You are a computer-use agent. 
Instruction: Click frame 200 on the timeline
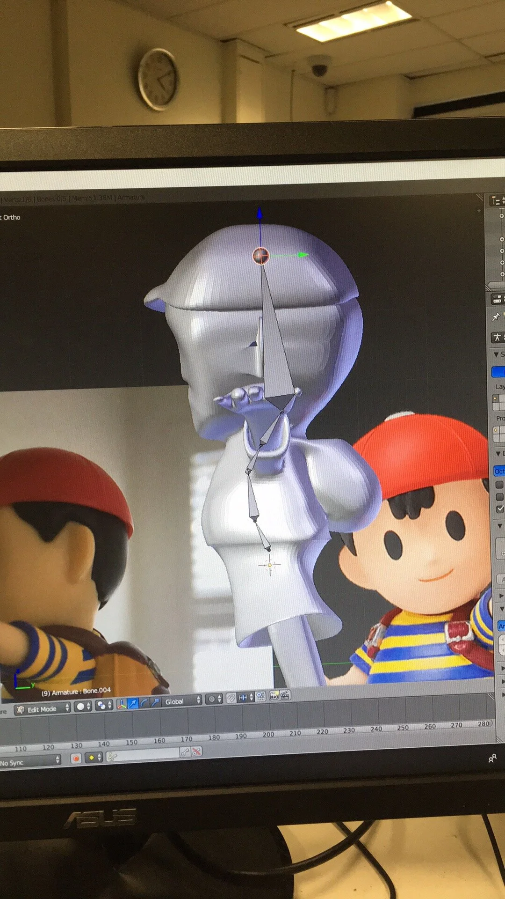pyautogui.click(x=268, y=735)
